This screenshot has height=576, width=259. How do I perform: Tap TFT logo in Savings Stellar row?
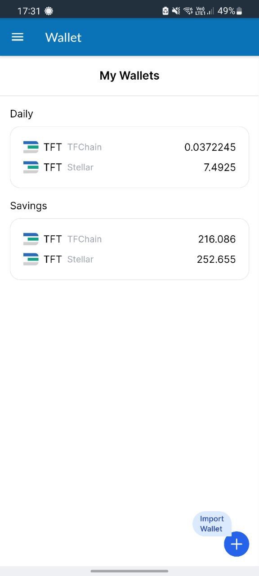click(x=31, y=259)
